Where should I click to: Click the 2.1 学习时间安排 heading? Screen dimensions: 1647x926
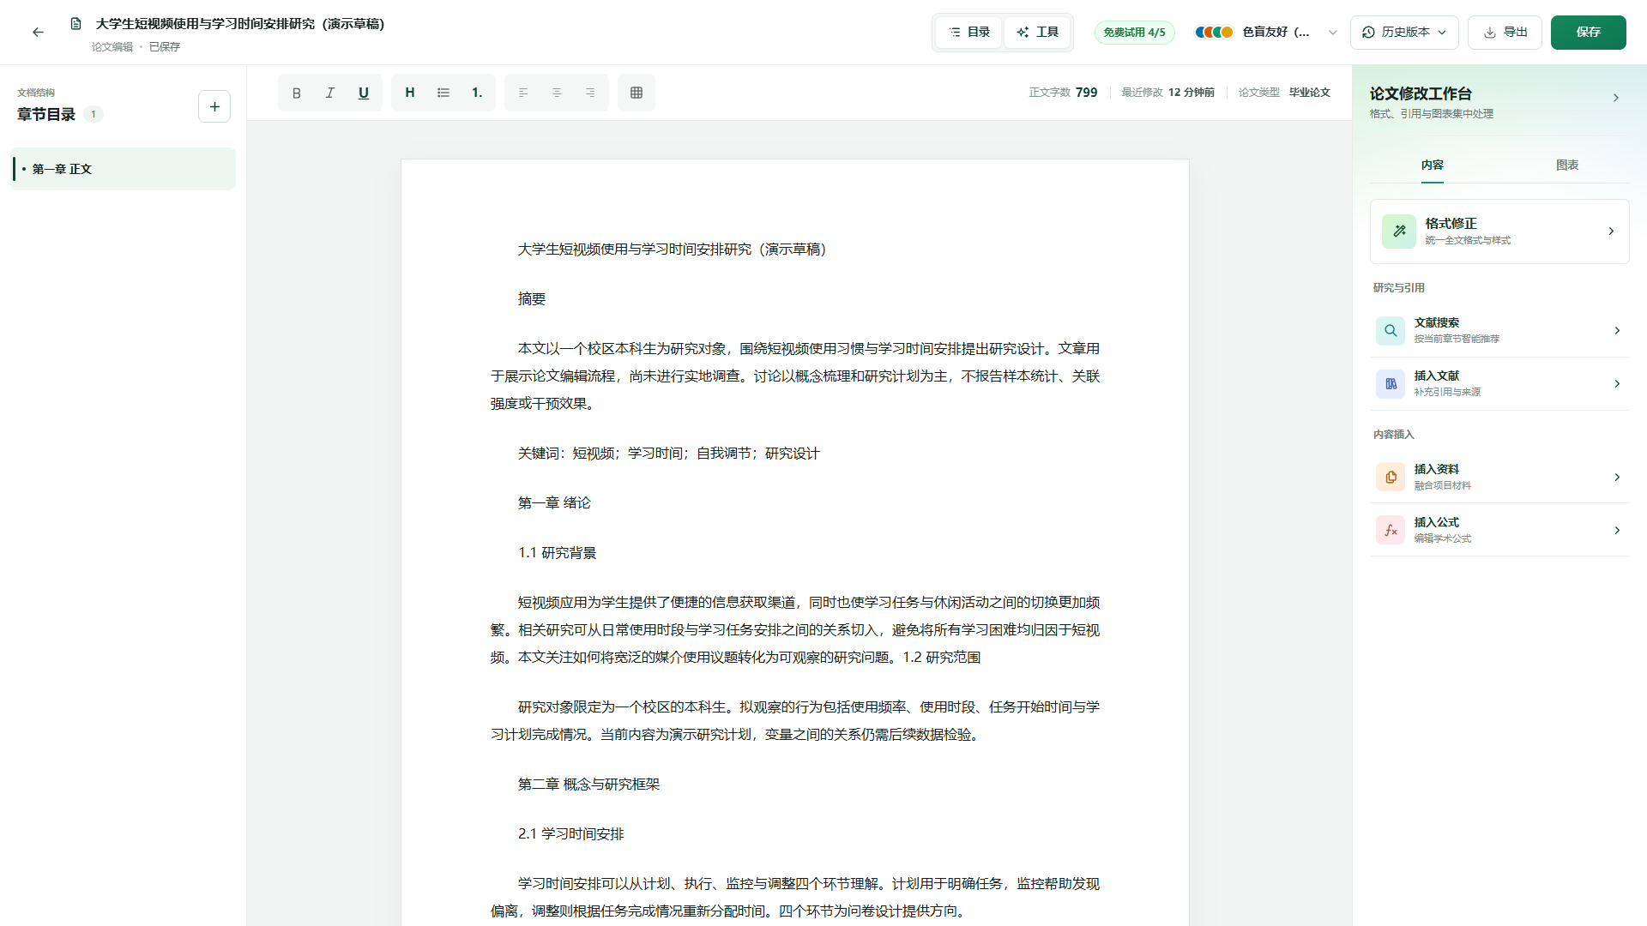570,833
